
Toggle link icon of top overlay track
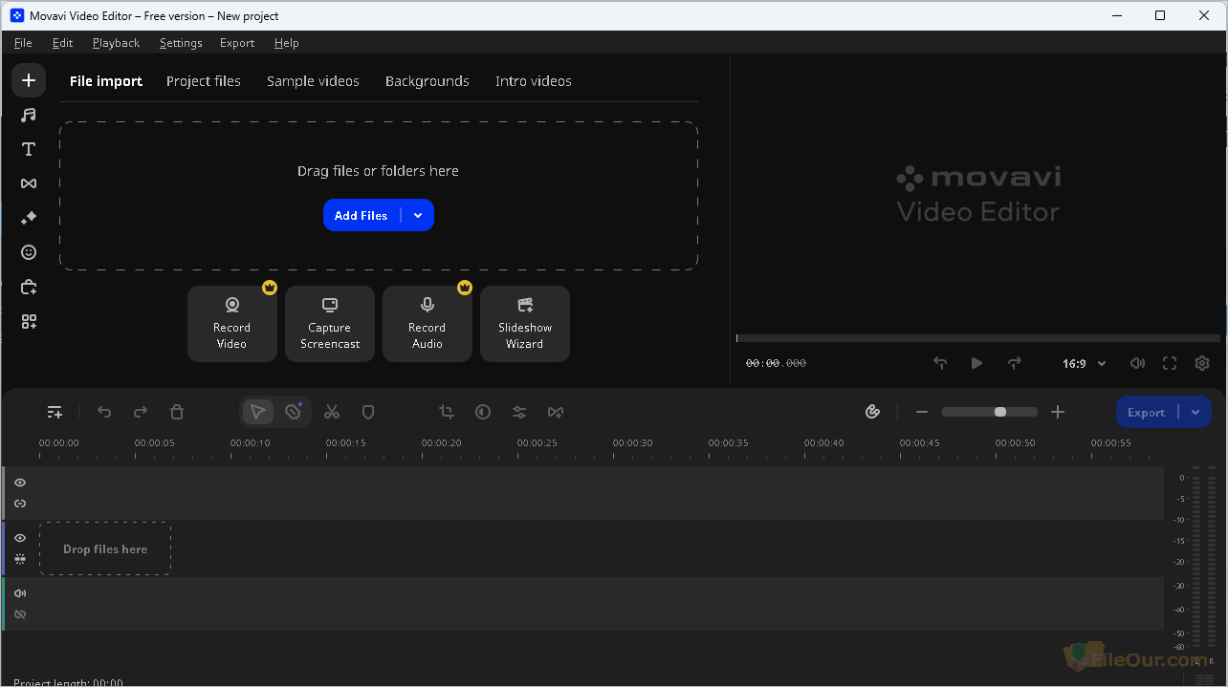[x=20, y=504]
